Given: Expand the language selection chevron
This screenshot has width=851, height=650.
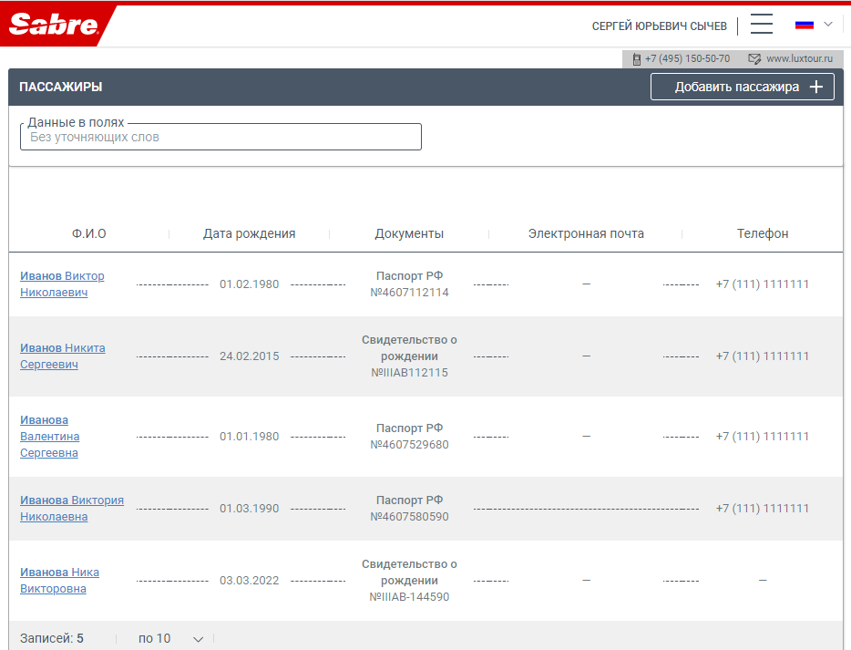Looking at the screenshot, I should pyautogui.click(x=828, y=25).
